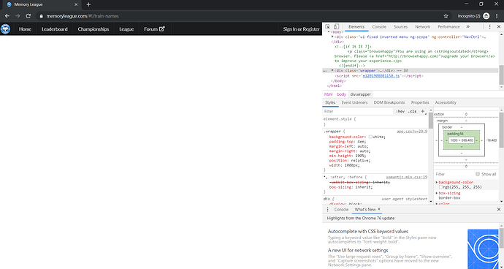This screenshot has height=269, width=504.
Task: Open the script source .js link
Action: [381, 76]
